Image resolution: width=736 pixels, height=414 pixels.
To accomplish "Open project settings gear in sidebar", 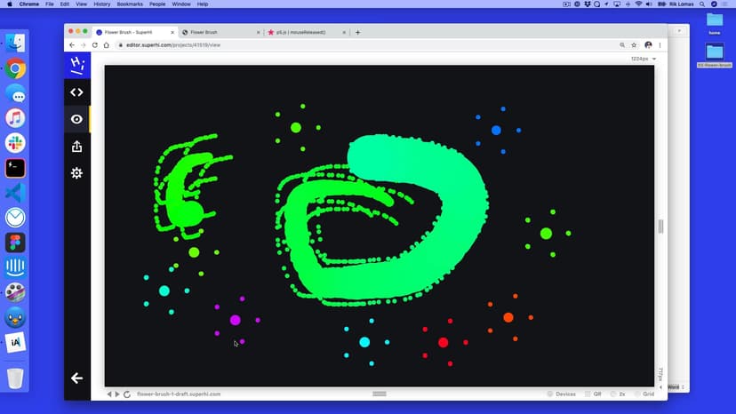I will click(x=76, y=173).
